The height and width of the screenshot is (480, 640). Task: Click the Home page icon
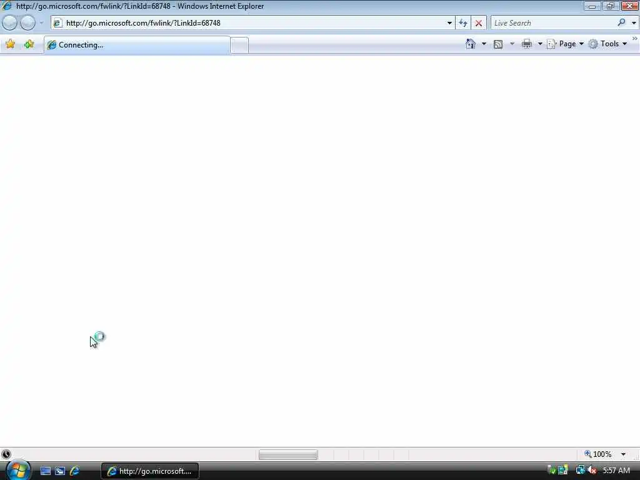click(x=470, y=44)
